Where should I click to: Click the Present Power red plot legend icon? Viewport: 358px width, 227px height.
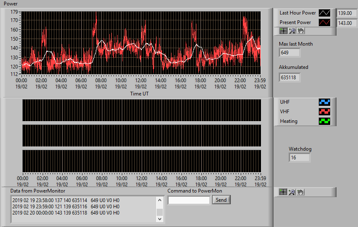click(x=324, y=22)
